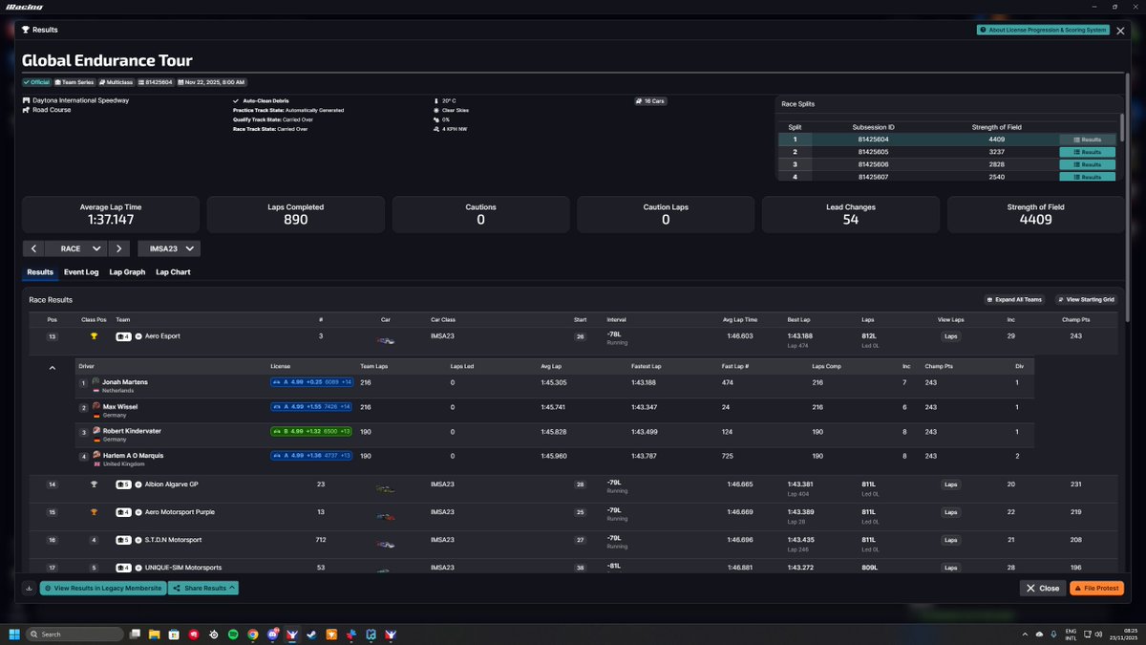Click Expand All Teams button

pyautogui.click(x=1014, y=299)
